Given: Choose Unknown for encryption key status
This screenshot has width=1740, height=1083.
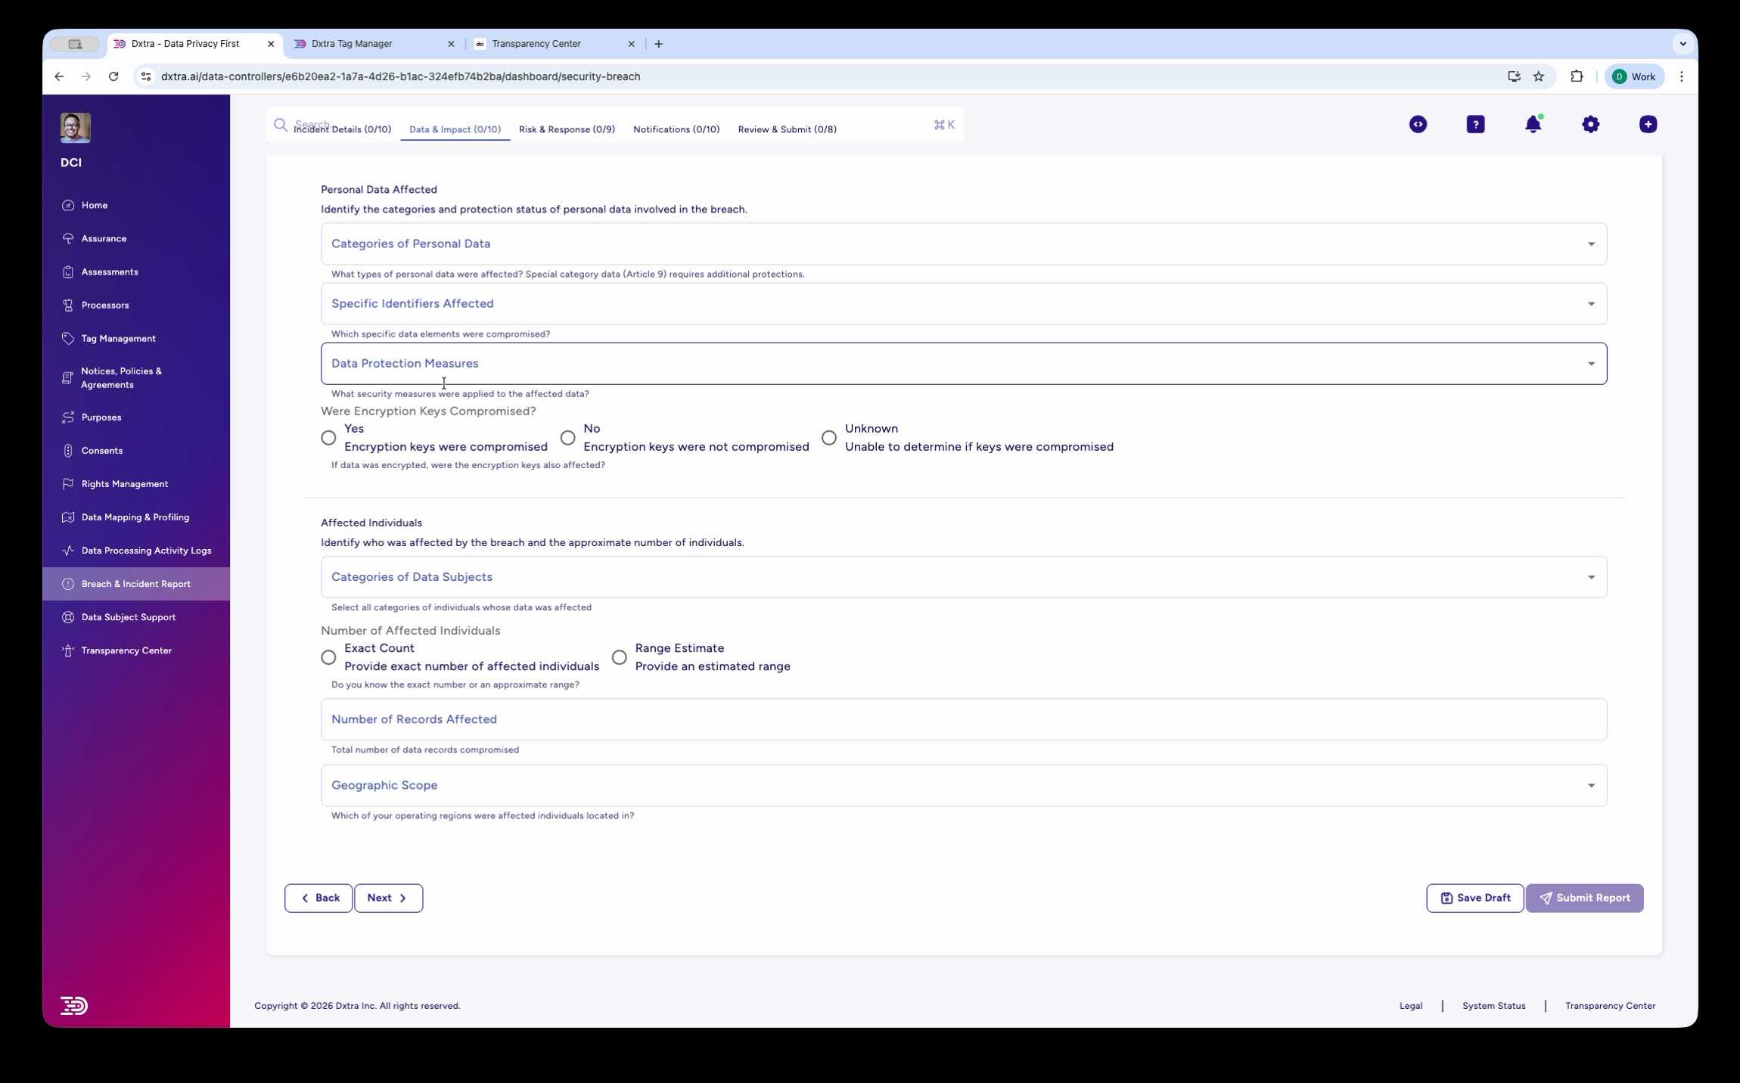Looking at the screenshot, I should pos(829,438).
